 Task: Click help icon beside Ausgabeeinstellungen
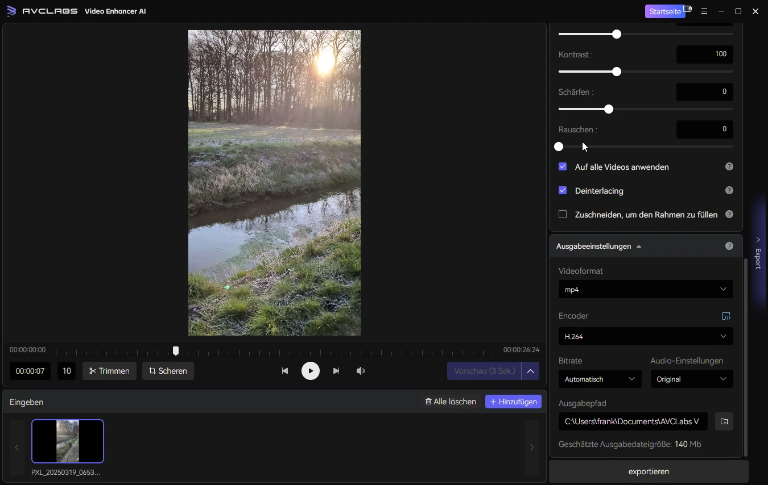tap(729, 246)
